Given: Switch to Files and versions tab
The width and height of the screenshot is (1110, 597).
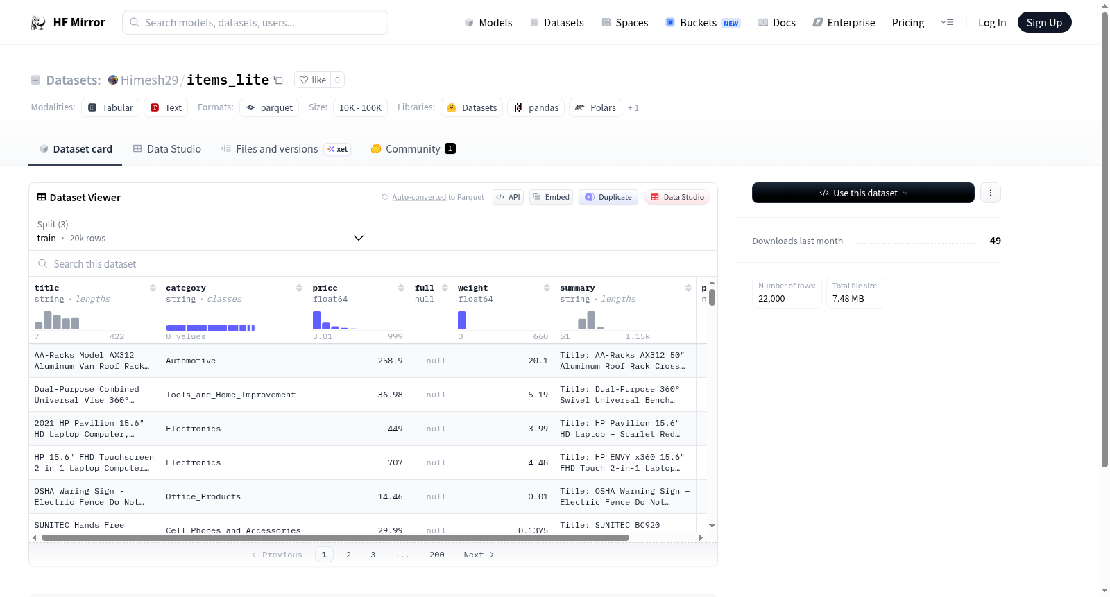Looking at the screenshot, I should pos(286,149).
